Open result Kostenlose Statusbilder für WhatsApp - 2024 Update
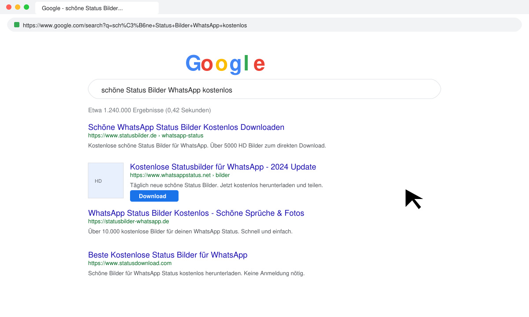Image resolution: width=529 pixels, height=317 pixels. (x=223, y=167)
